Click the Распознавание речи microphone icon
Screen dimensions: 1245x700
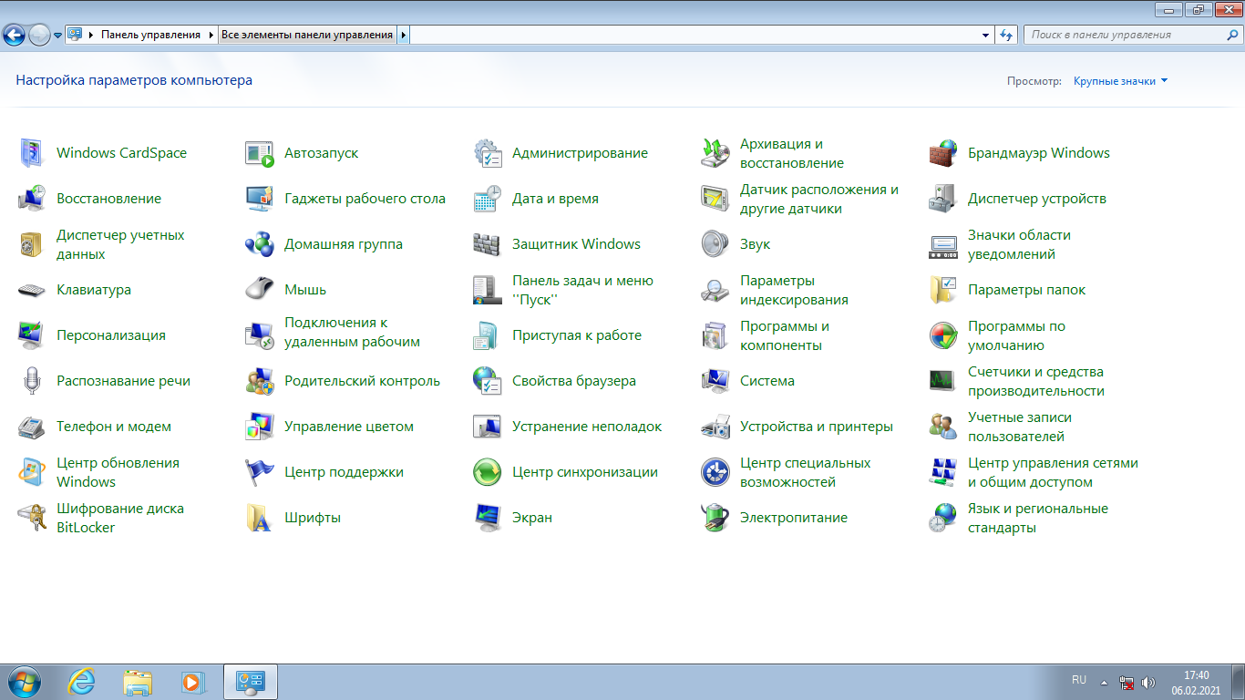tap(32, 381)
